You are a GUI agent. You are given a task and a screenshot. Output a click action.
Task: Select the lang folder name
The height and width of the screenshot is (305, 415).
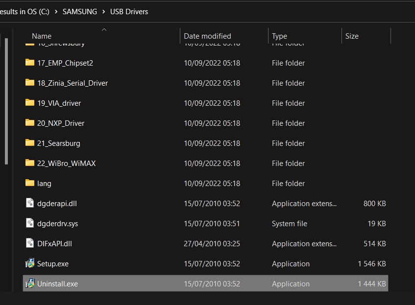pos(44,184)
